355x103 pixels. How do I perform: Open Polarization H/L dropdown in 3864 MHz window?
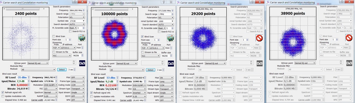click(77, 17)
